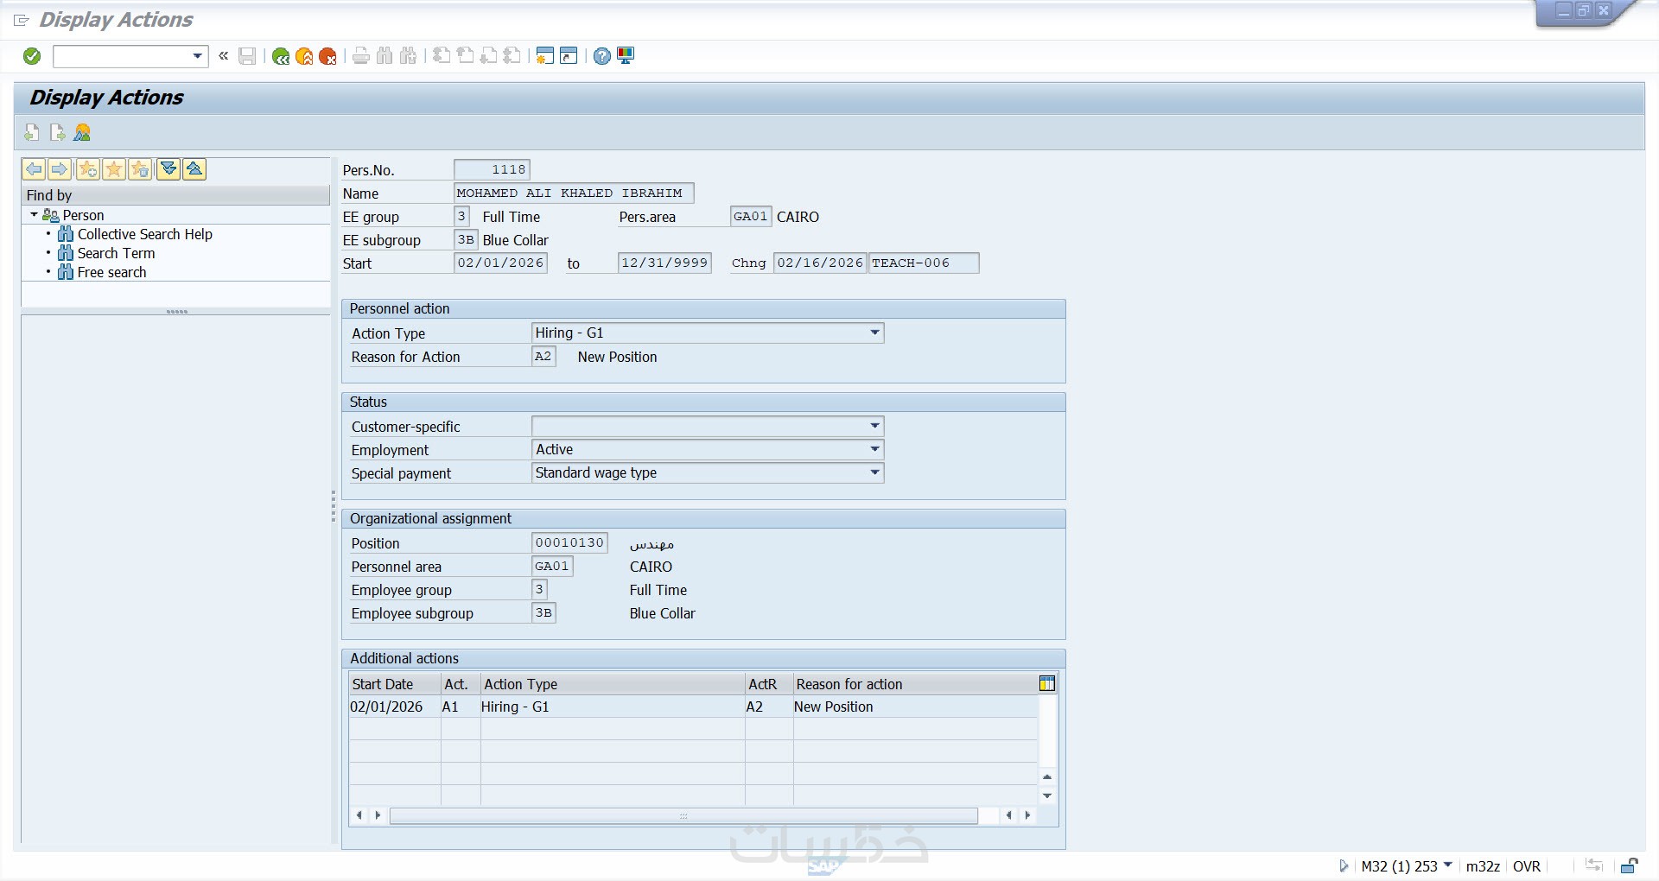Viewport: 1659px width, 881px height.
Task: Click the left arrow in object manager
Action: (35, 169)
